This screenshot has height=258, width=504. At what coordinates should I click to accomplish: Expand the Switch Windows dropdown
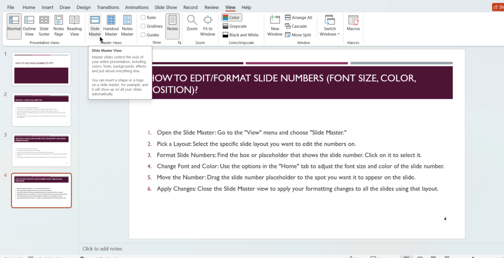(330, 26)
